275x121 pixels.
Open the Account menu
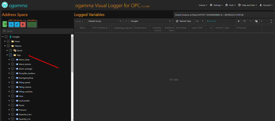coord(266,5)
